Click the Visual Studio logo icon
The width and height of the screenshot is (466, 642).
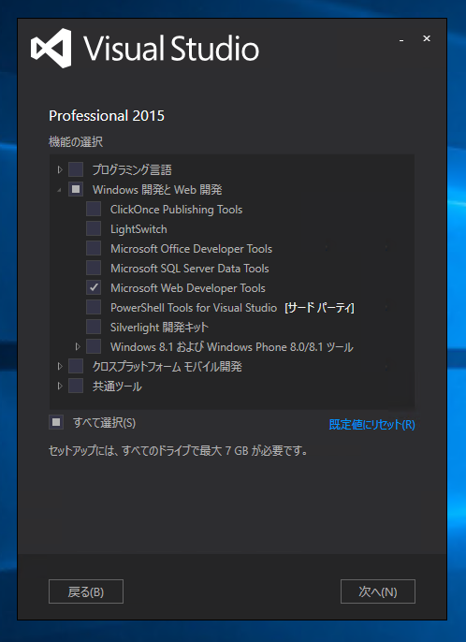(x=51, y=49)
